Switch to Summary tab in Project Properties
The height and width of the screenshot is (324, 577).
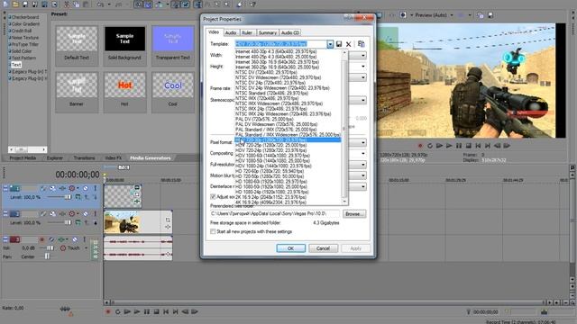click(x=268, y=32)
